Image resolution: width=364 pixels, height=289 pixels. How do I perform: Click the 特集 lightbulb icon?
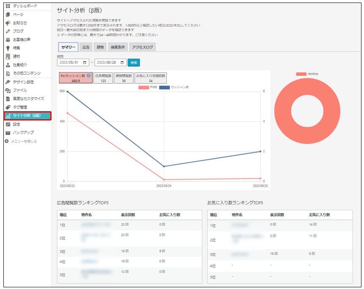8,48
